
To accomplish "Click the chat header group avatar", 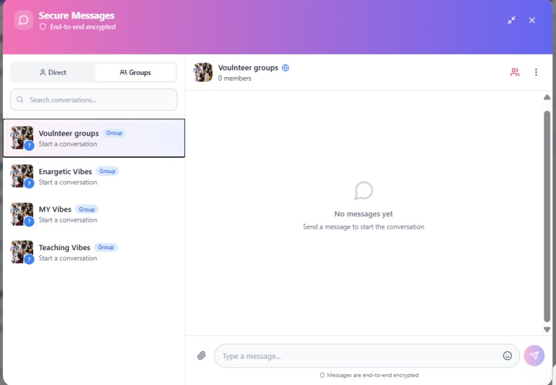I will tap(203, 72).
